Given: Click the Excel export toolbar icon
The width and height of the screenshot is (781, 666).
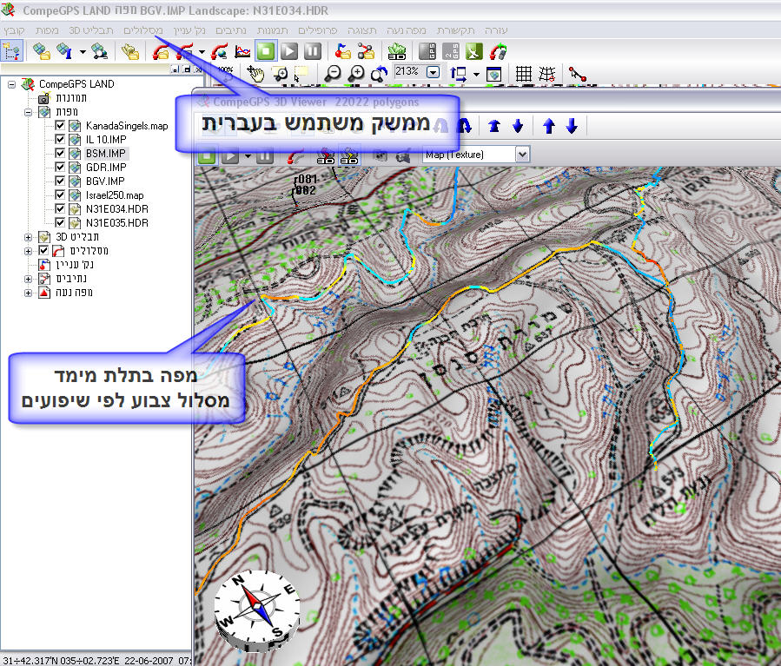Looking at the screenshot, I should 473,51.
